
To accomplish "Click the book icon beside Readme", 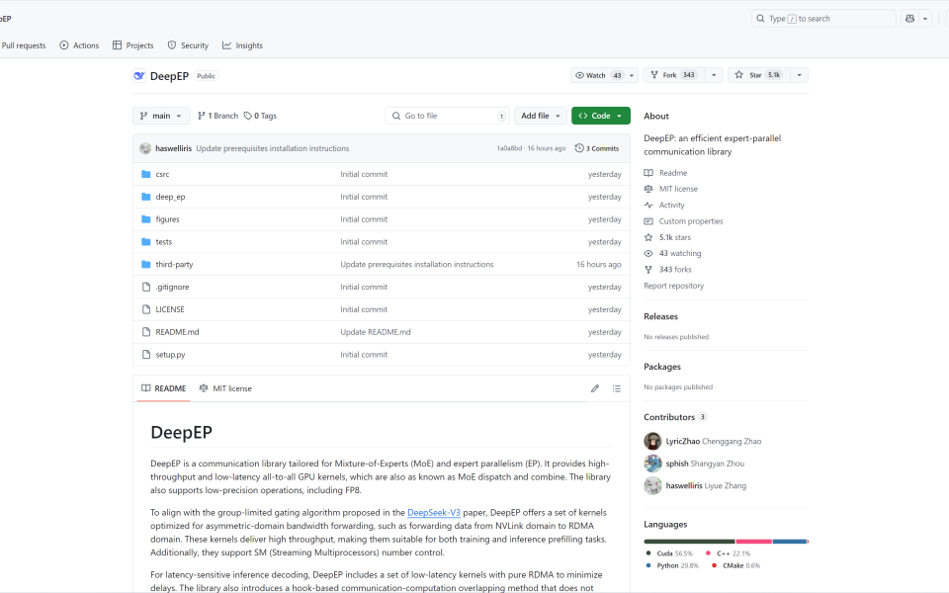I will (648, 173).
